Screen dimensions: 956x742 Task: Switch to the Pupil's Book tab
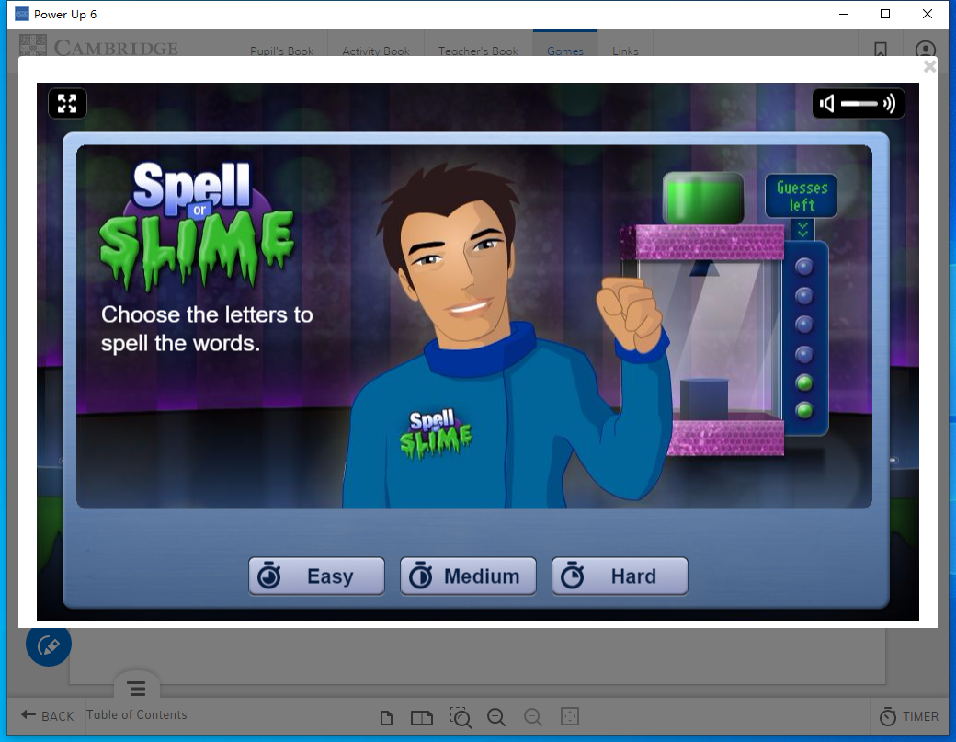pos(281,51)
